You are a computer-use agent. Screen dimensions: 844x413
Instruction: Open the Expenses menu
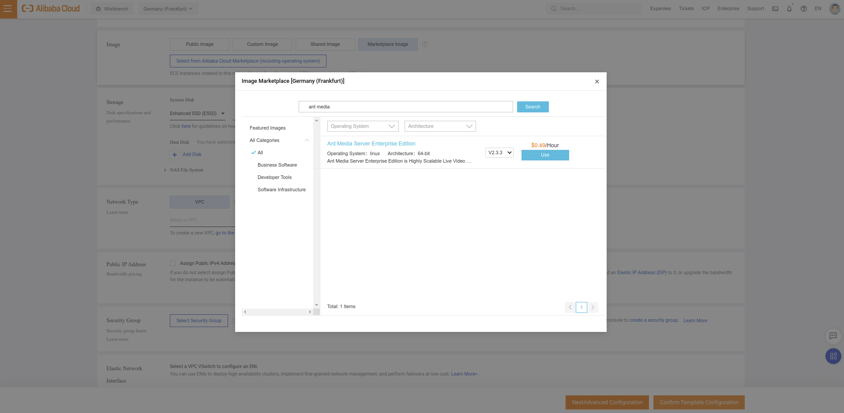point(660,8)
